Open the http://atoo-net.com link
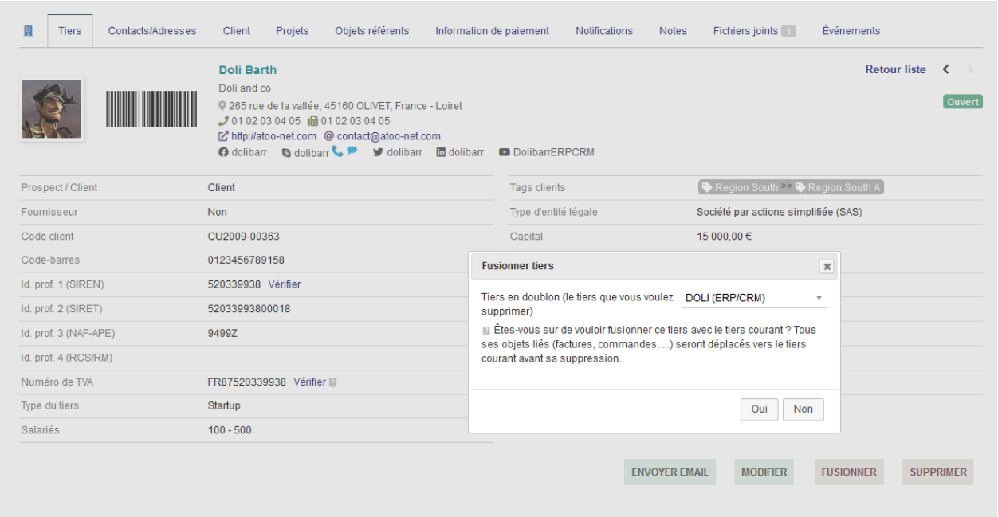The height and width of the screenshot is (517, 998). 273,136
